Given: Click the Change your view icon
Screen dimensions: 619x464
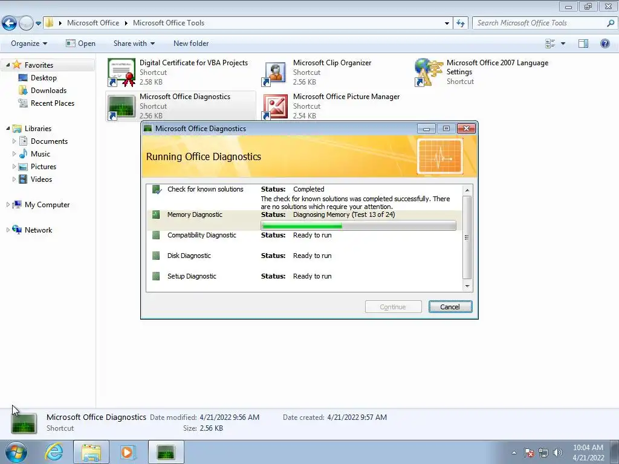Looking at the screenshot, I should click(x=550, y=43).
